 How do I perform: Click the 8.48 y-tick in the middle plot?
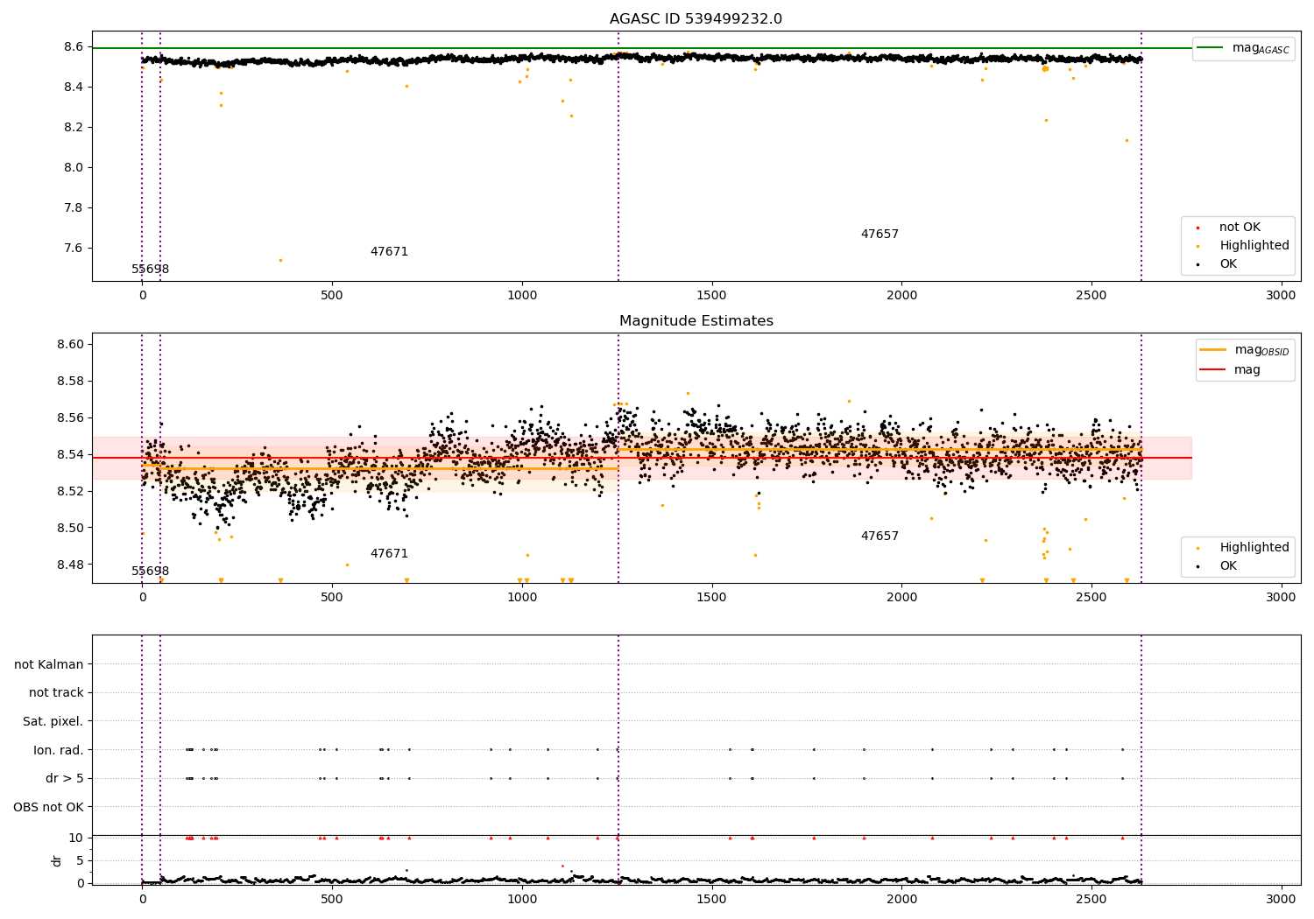tap(70, 565)
